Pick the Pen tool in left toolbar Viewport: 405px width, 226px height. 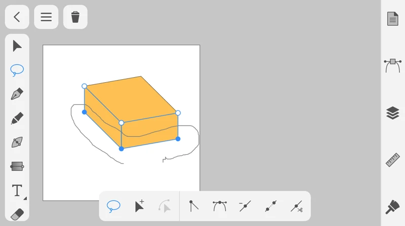tap(17, 94)
